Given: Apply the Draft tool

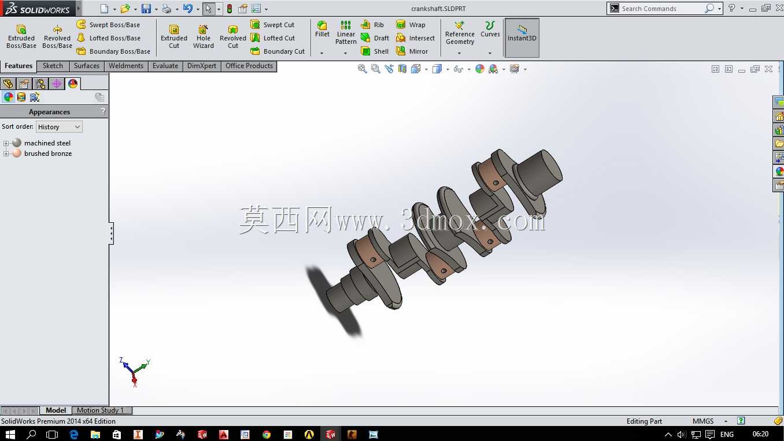Looking at the screenshot, I should coord(375,38).
